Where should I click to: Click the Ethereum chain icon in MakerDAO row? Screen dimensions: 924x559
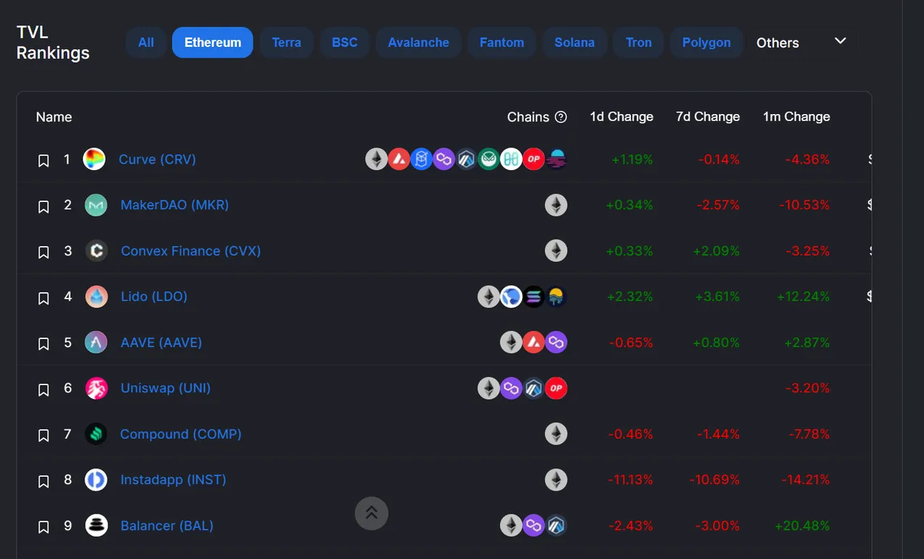[x=556, y=206]
